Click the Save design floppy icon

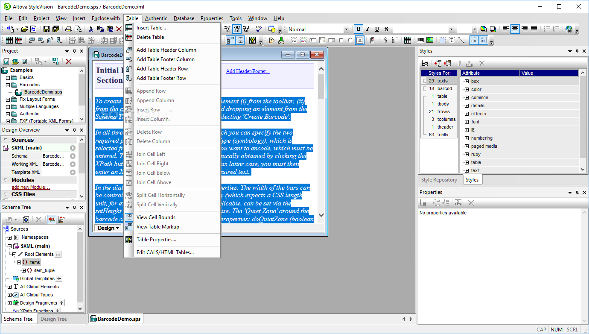click(47, 29)
